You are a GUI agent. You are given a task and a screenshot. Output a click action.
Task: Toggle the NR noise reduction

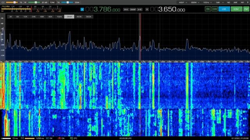[242, 3]
